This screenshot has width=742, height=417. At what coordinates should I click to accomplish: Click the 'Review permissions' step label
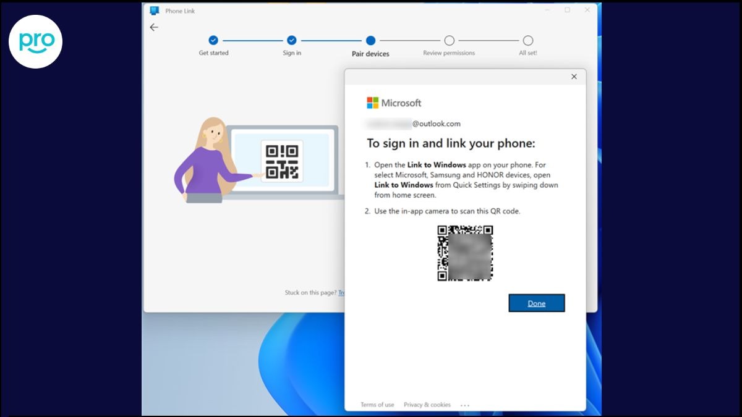click(449, 53)
